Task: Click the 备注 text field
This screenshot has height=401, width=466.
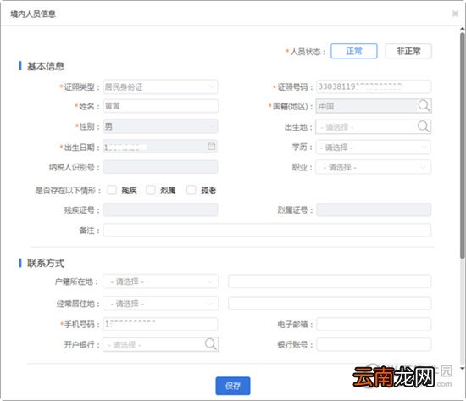Action: pyautogui.click(x=267, y=230)
